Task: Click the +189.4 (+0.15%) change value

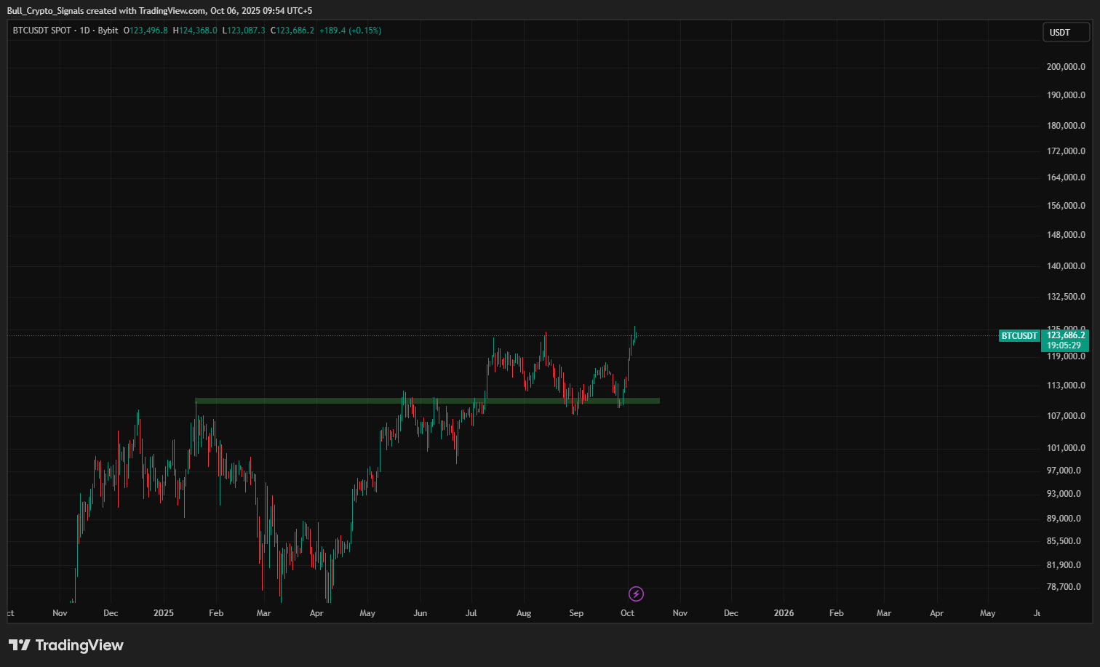Action: point(350,31)
